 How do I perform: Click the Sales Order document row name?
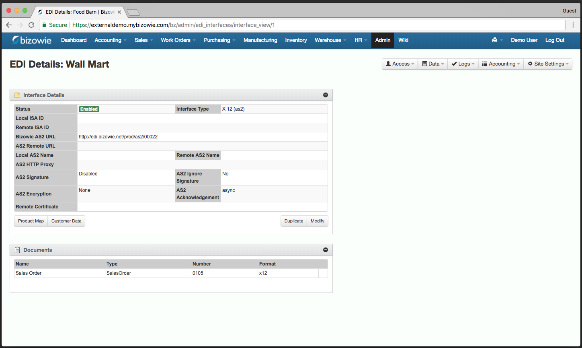(x=29, y=273)
